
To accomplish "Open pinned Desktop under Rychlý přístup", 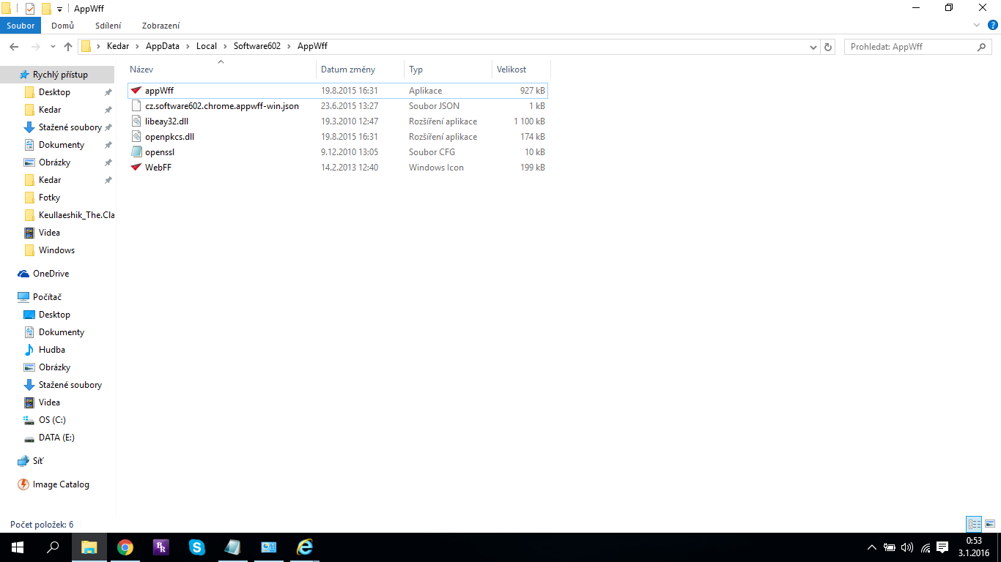I will (x=54, y=92).
